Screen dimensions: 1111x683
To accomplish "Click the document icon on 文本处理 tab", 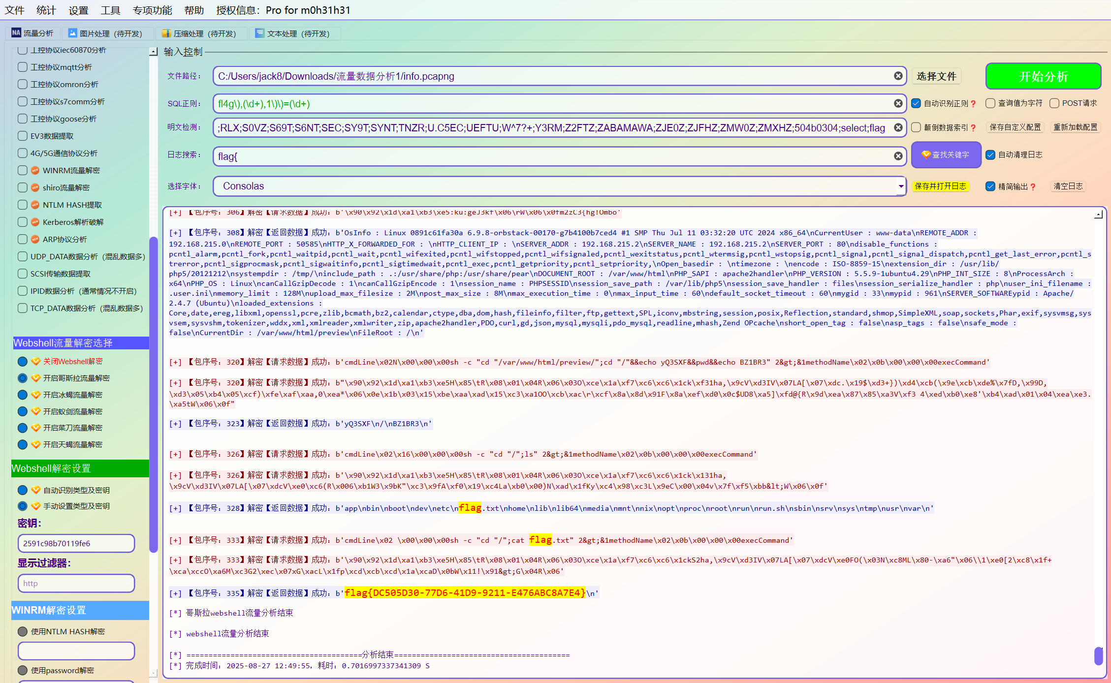I will 259,33.
